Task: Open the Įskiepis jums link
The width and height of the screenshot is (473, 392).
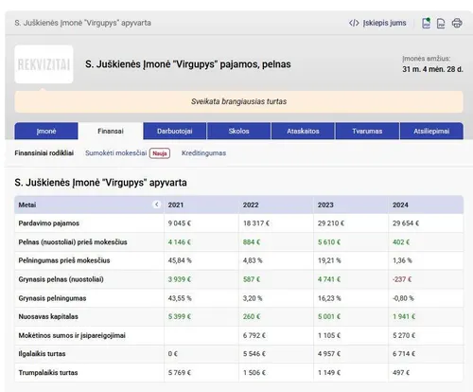Action: [x=384, y=23]
